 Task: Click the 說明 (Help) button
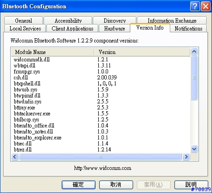tap(191, 185)
